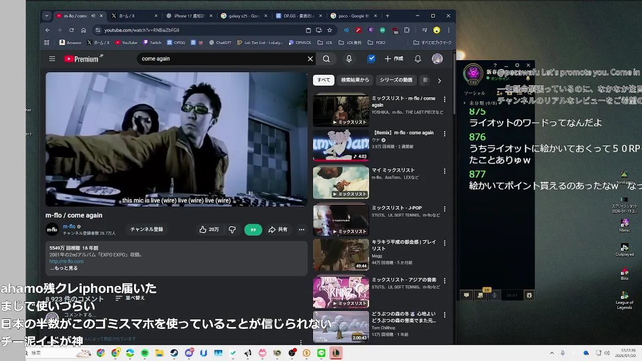The image size is (642, 361).
Task: Open the http://m-flo.com link
Action: pyautogui.click(x=66, y=261)
